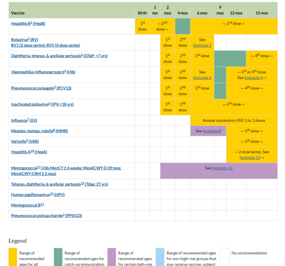
Task: Open the Varicella (VAR) vaccine link
Action: [x=25, y=141]
